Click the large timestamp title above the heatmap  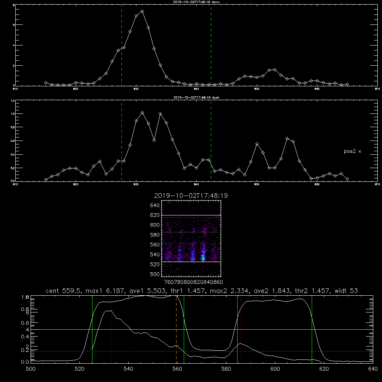coord(191,196)
